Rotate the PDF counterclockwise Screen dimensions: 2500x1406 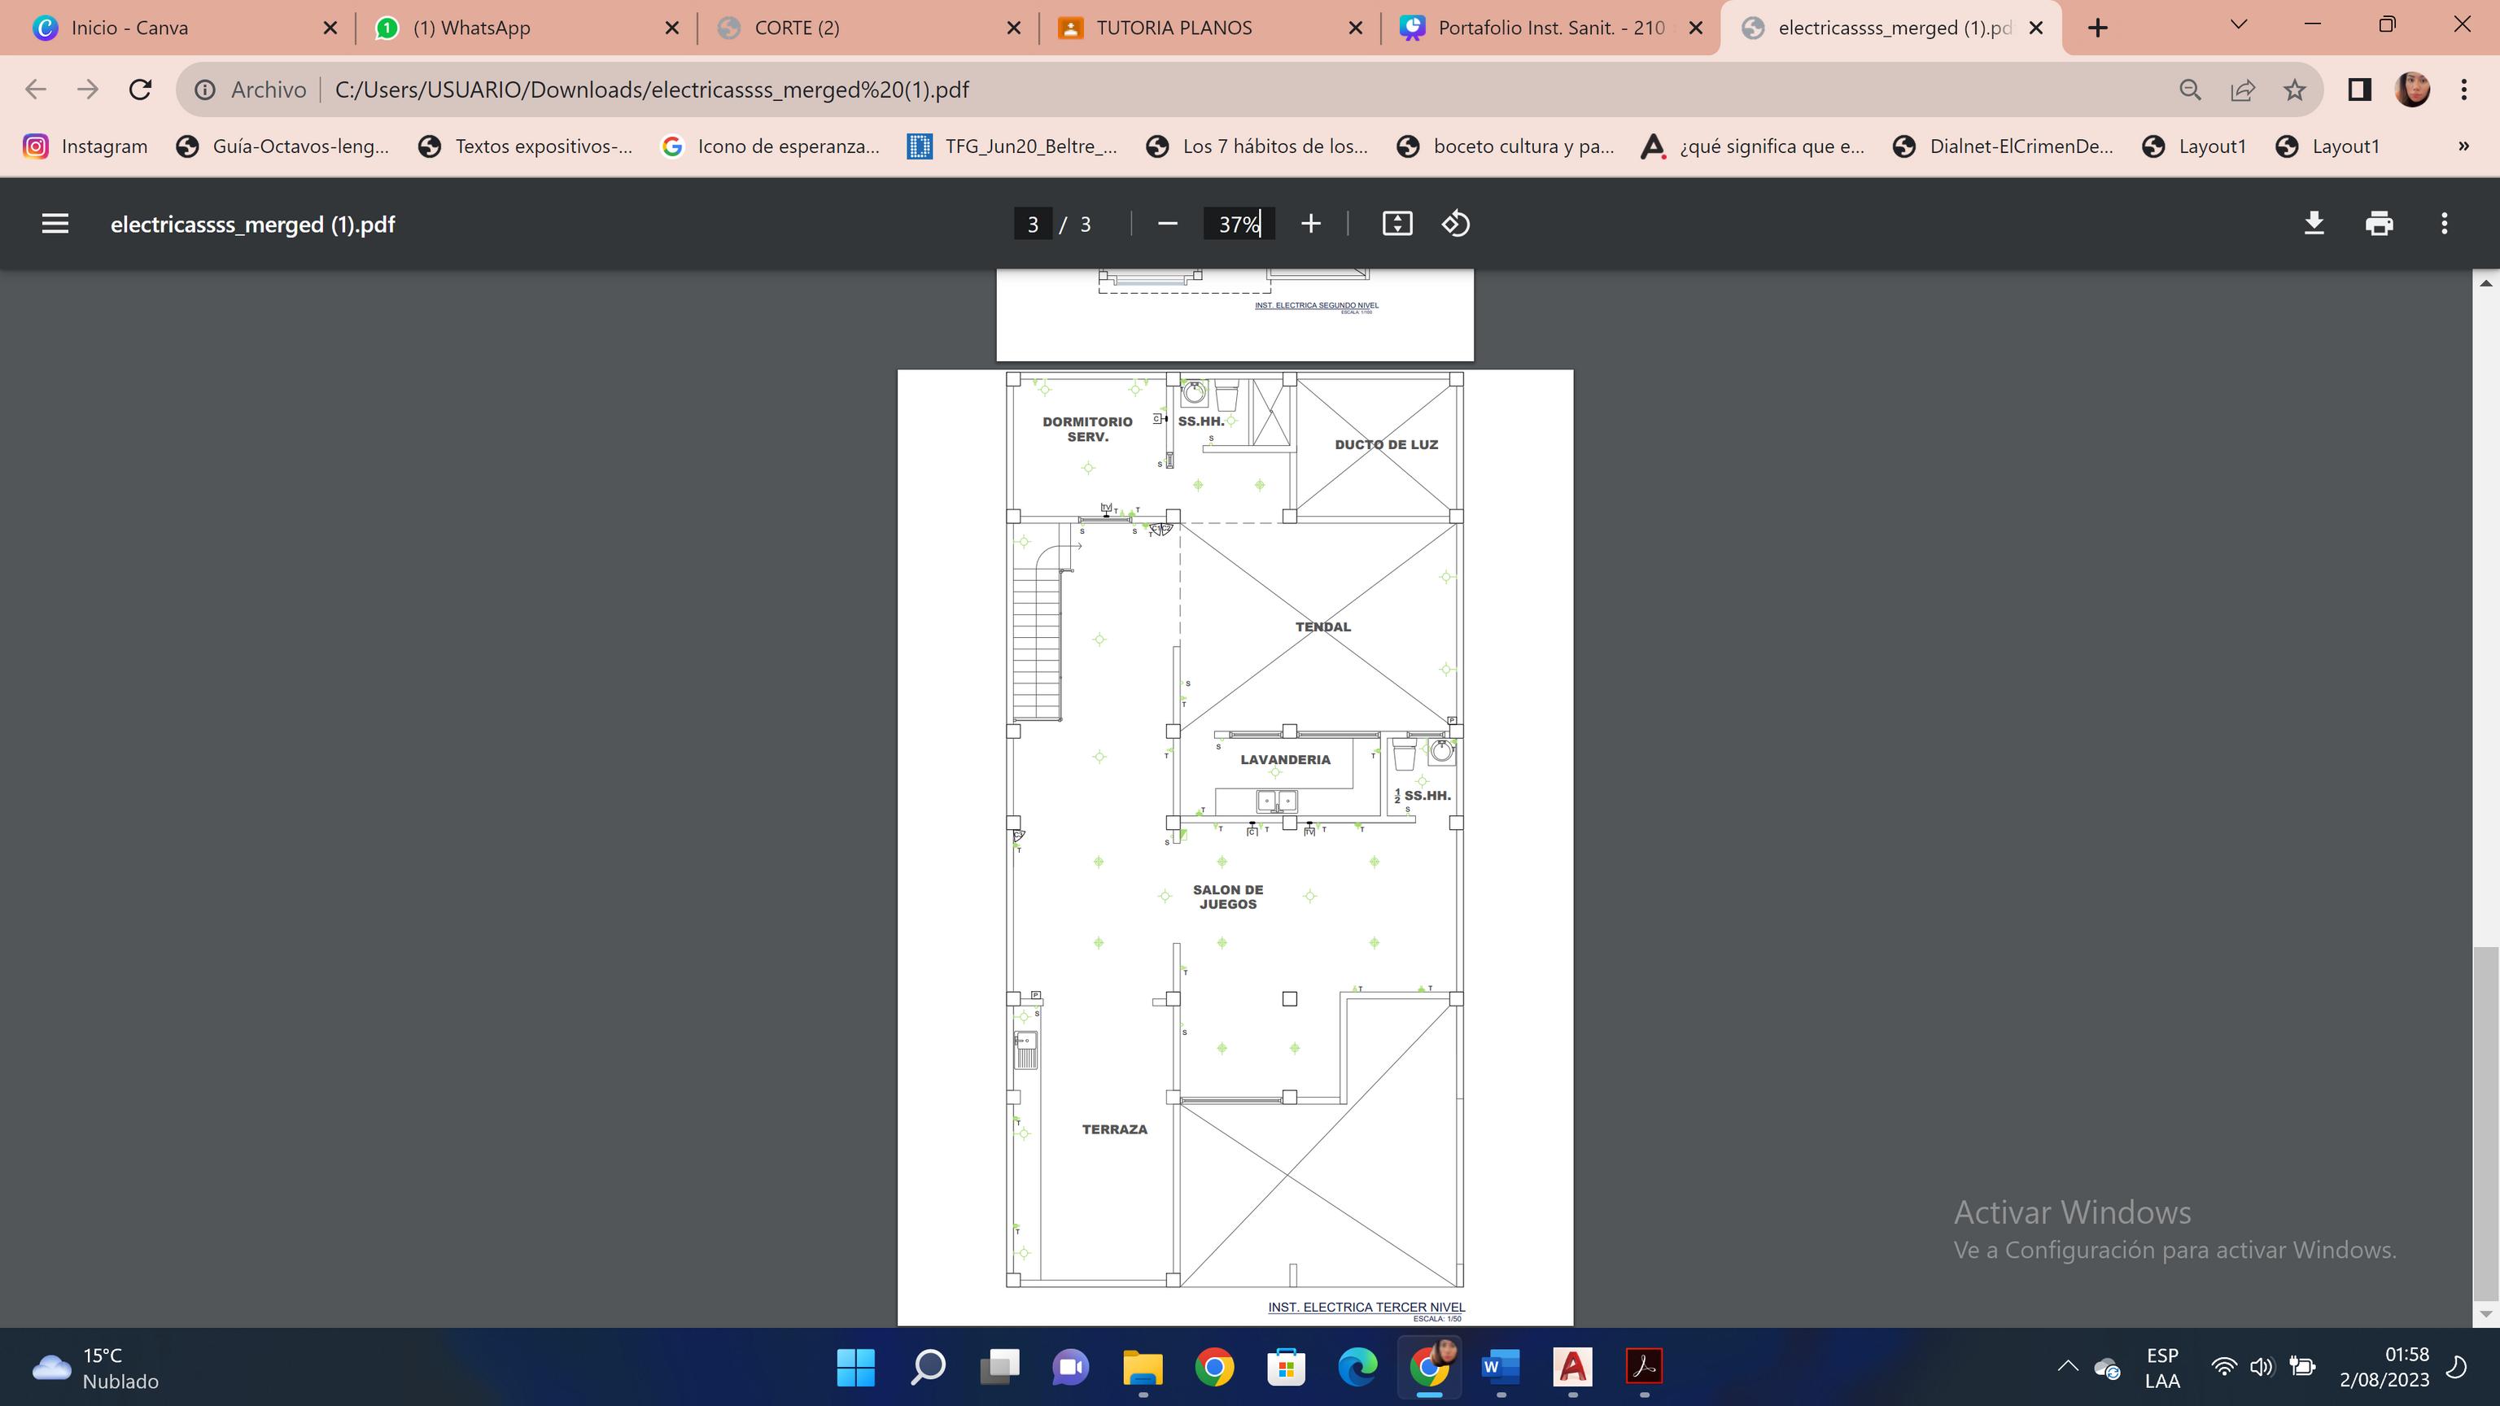coord(1456,224)
